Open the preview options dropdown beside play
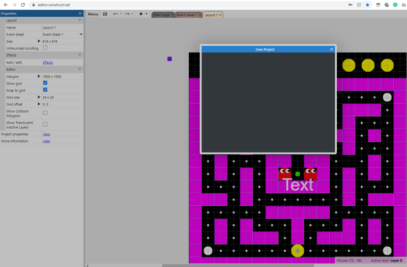 [146, 14]
